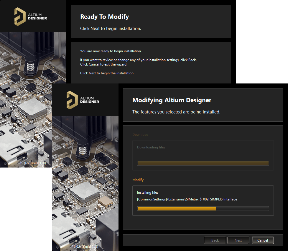Viewport: 288px width, 251px height.
Task: Click the Modify section label
Action: [138, 180]
